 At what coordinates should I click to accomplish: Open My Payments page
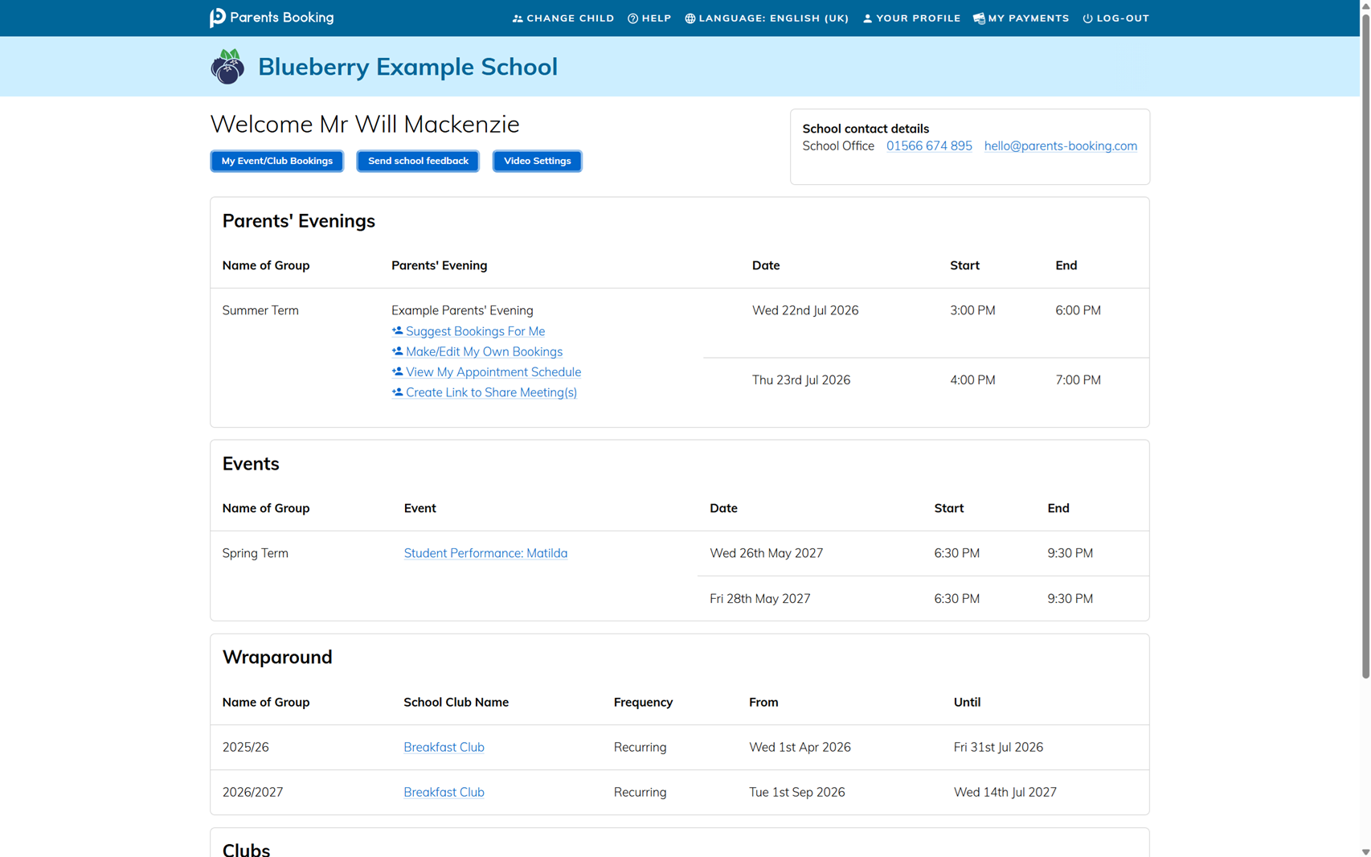(1021, 18)
